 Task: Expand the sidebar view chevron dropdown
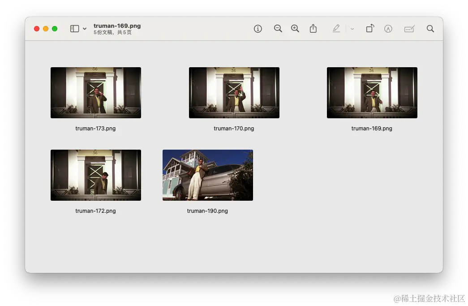click(x=85, y=29)
